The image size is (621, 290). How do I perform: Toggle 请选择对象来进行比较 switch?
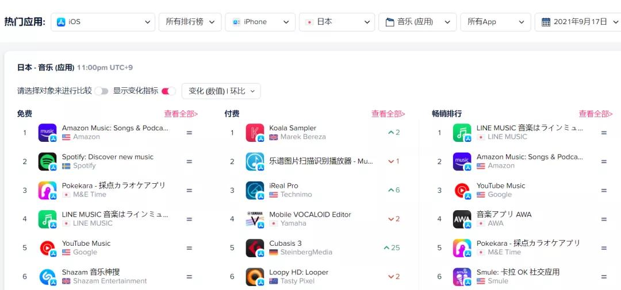(101, 91)
